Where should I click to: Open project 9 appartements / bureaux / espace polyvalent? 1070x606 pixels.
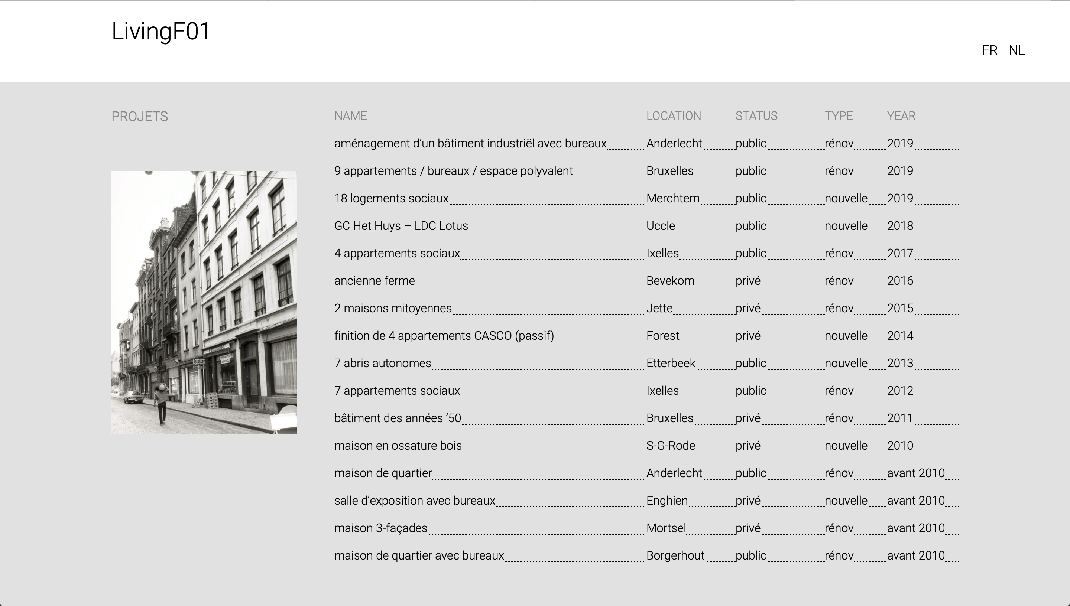453,171
